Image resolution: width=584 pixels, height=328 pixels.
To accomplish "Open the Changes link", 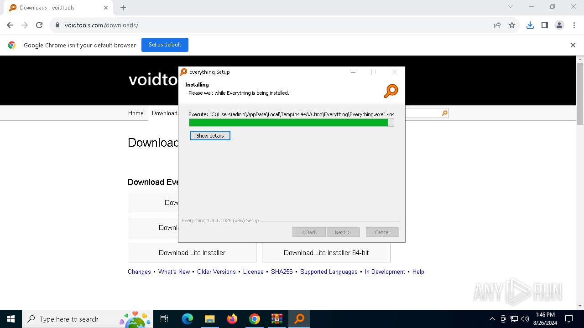I will pos(139,272).
